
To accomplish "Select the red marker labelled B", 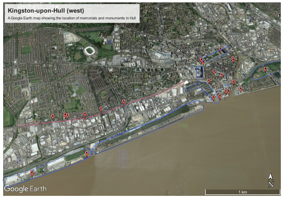I will (x=87, y=154).
